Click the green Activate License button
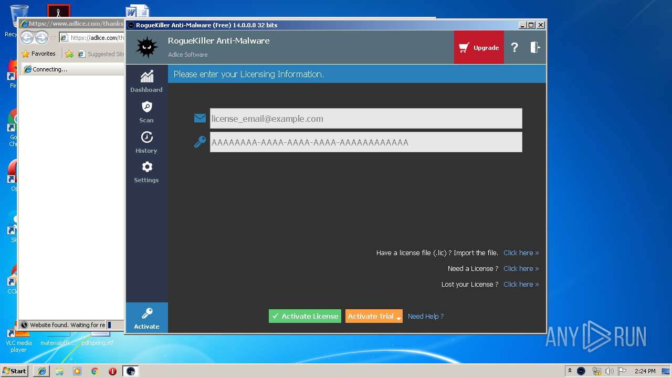 [305, 316]
